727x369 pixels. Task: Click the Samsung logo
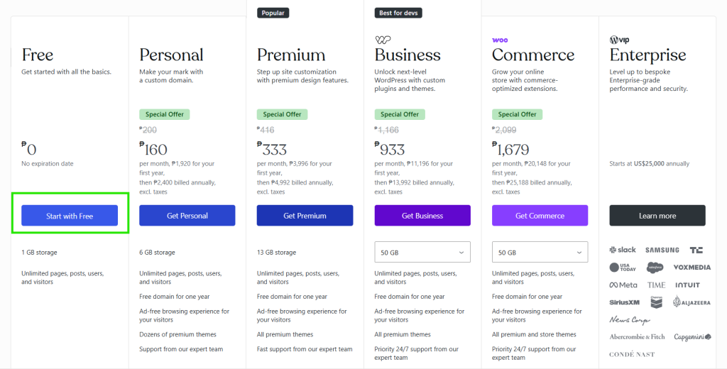(x=662, y=250)
